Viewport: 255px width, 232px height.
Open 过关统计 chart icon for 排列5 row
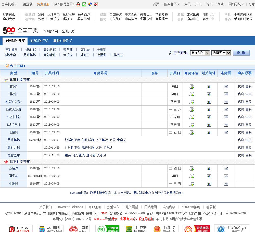click(x=209, y=94)
